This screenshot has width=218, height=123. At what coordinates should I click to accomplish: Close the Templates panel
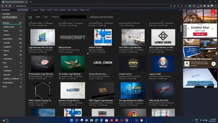[x=180, y=10]
